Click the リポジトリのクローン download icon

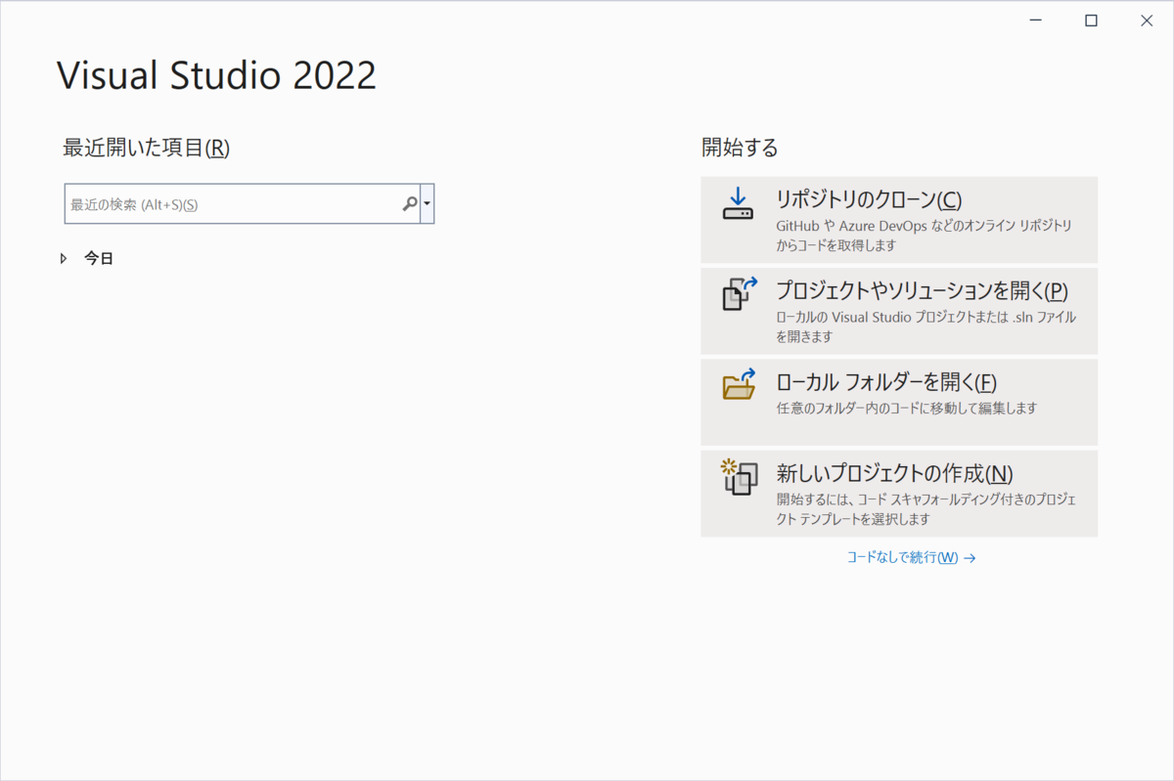[739, 205]
